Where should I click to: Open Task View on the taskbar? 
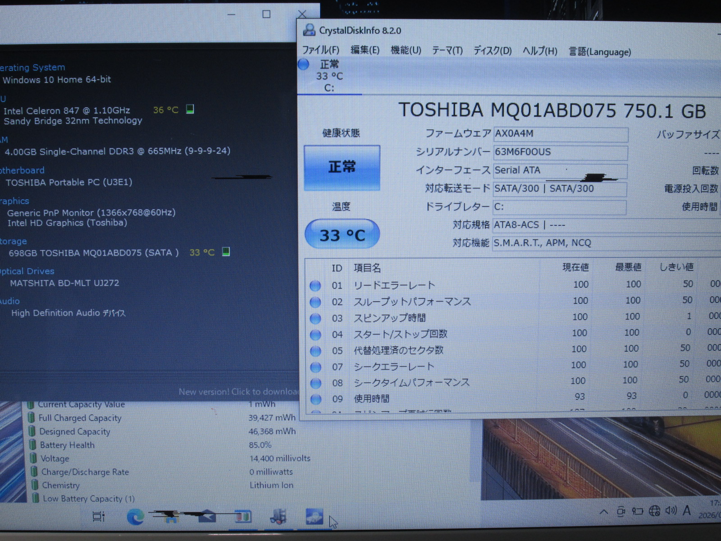click(x=98, y=517)
